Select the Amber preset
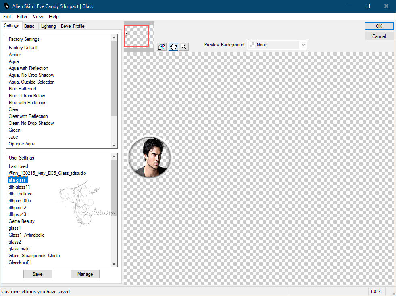The image size is (396, 296). 15,55
